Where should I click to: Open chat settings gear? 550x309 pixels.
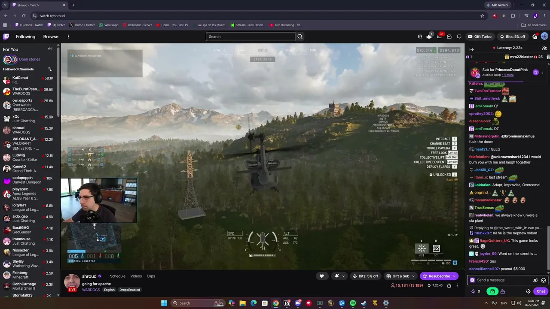coord(528,291)
